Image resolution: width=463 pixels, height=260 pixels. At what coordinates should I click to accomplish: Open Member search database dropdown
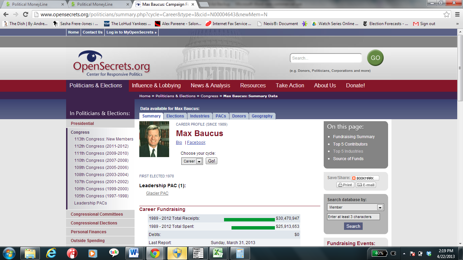coord(356,207)
